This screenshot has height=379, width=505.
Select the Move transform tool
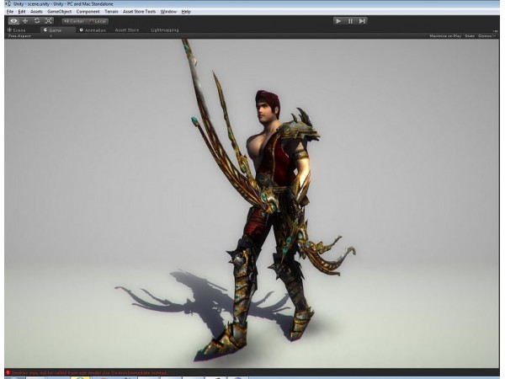25,21
